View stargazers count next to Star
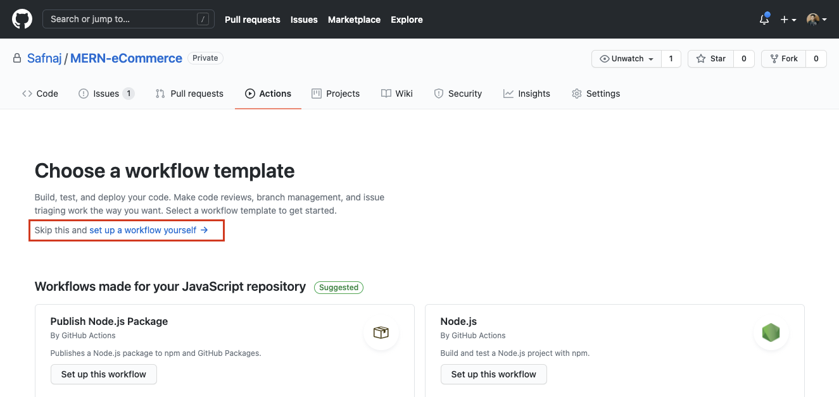 (x=744, y=59)
